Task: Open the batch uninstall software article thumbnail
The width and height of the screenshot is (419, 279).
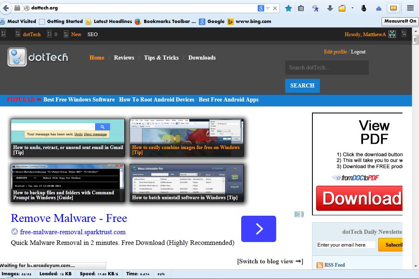Action: 186,183
